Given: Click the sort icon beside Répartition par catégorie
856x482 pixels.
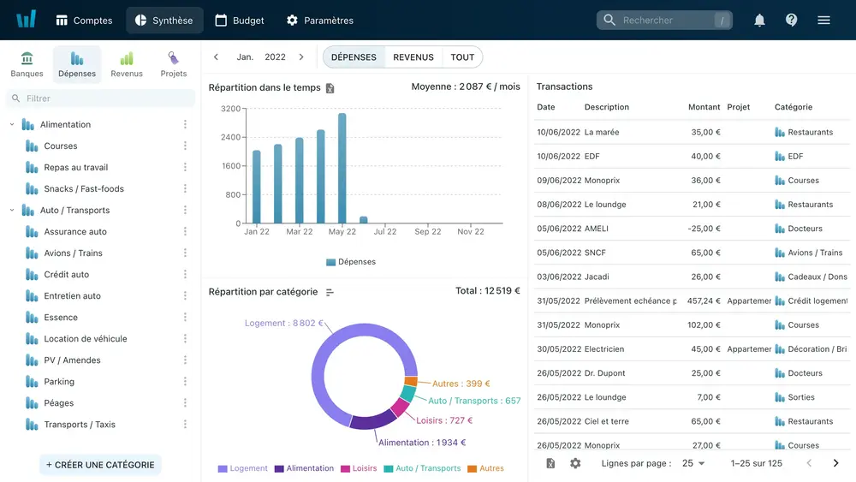Looking at the screenshot, I should coord(330,292).
